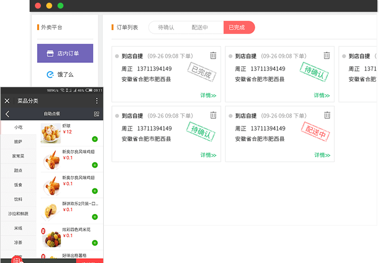Select the 饮料 category

pos(19,199)
